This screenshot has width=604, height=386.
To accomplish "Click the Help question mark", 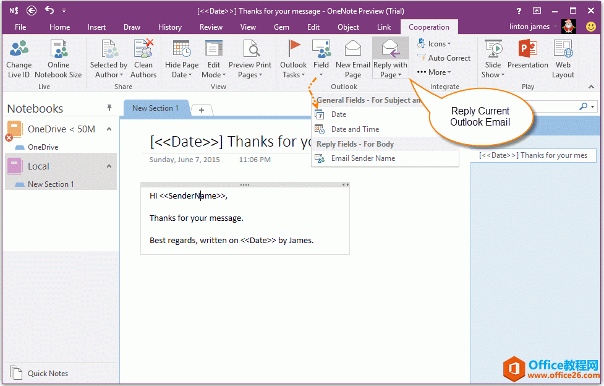I will click(x=519, y=11).
